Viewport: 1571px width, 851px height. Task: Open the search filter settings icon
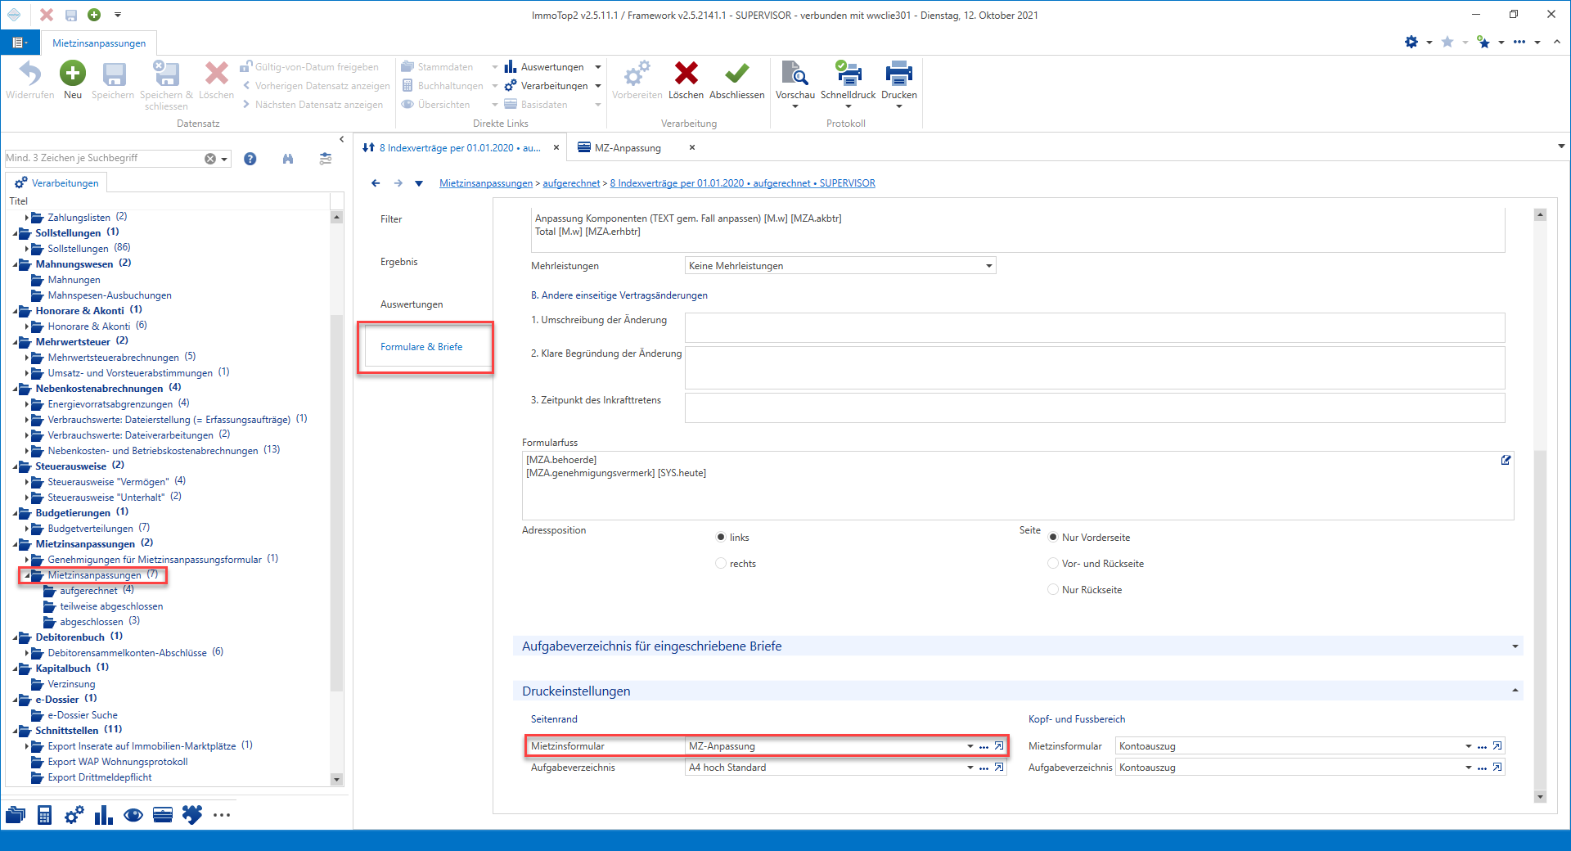click(326, 159)
